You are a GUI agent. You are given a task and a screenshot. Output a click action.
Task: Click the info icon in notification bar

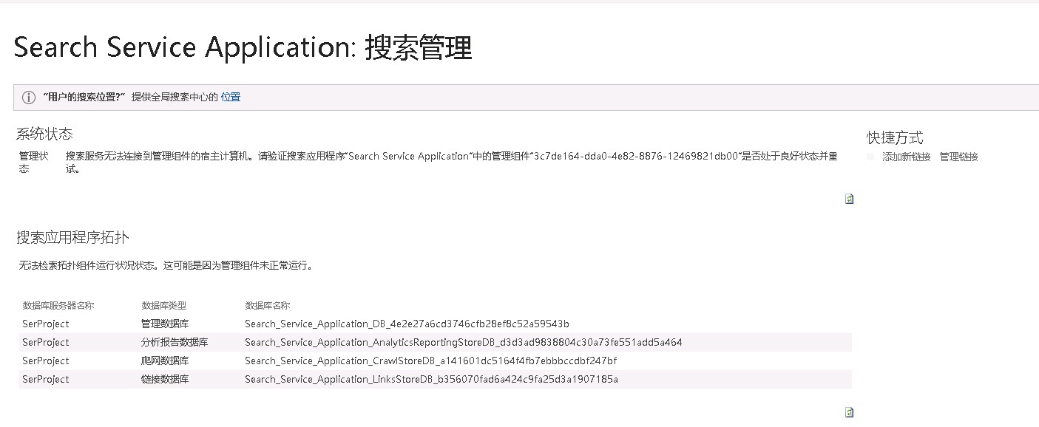(29, 98)
